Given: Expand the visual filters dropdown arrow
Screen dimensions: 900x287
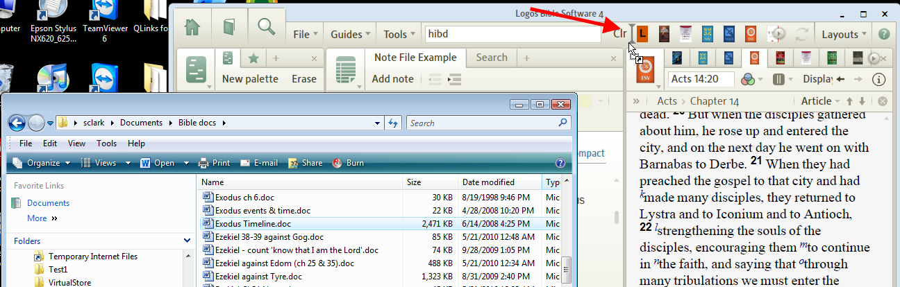Looking at the screenshot, I should point(762,80).
